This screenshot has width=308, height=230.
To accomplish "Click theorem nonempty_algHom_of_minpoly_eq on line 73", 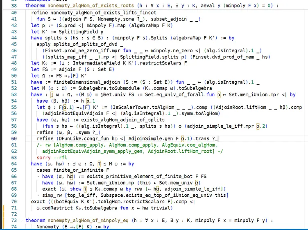I will (x=77, y=221).
